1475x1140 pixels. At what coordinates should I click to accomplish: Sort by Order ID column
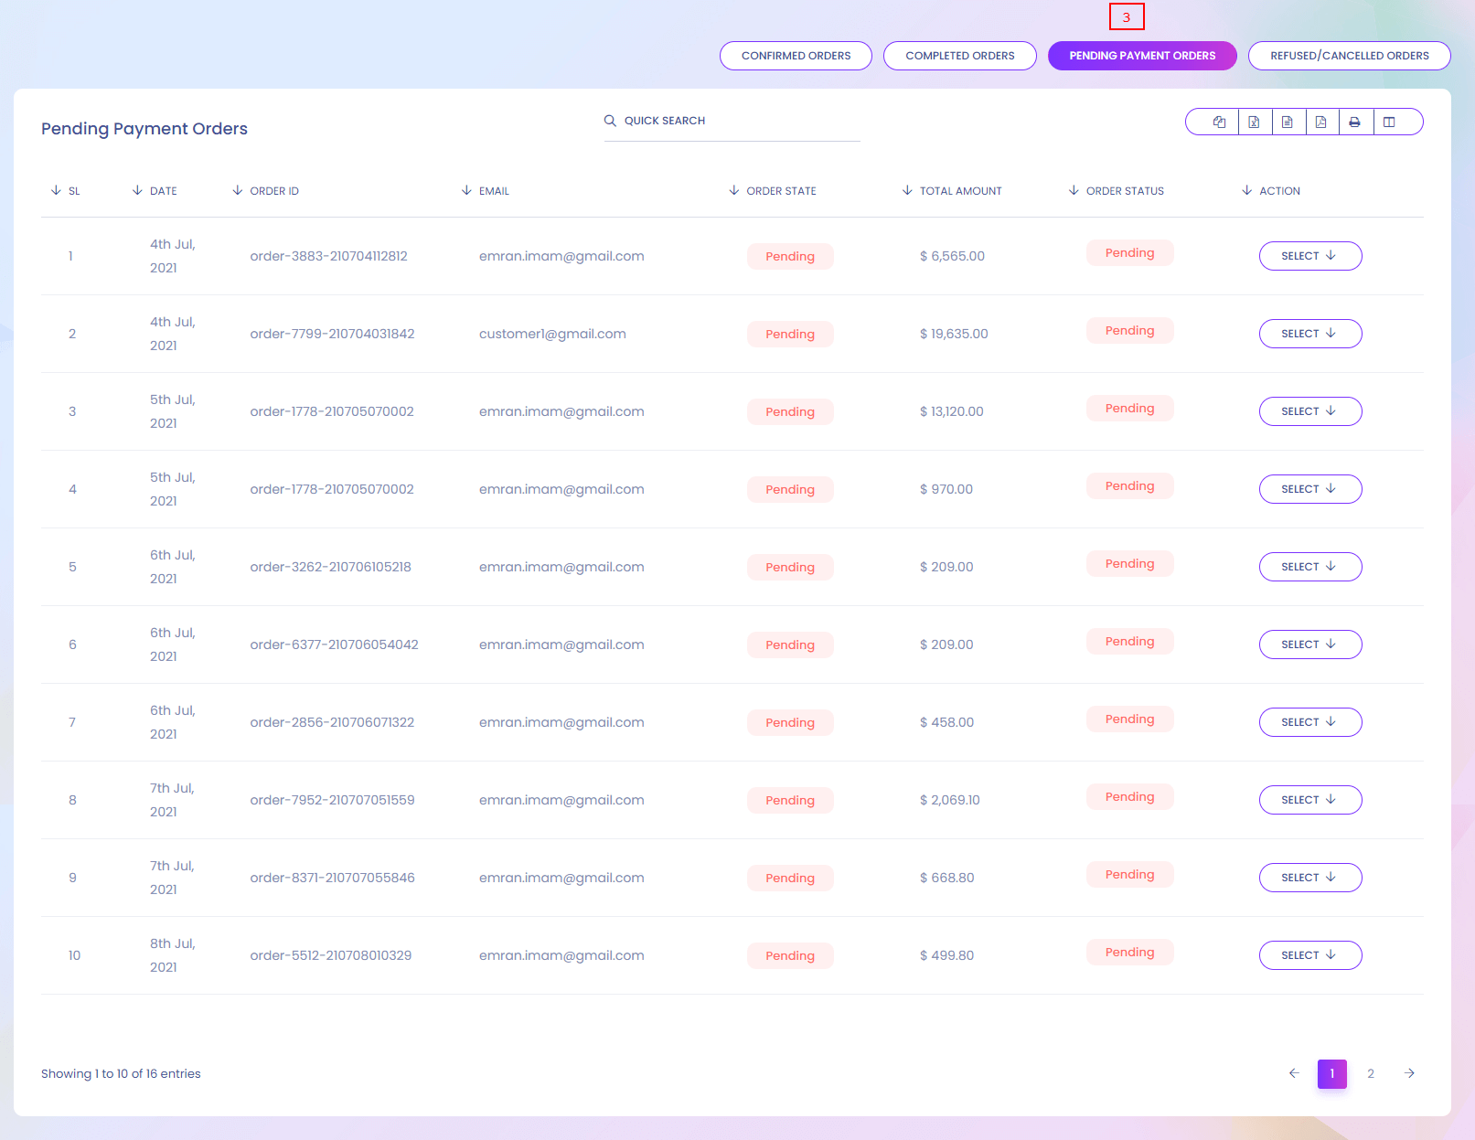click(274, 191)
